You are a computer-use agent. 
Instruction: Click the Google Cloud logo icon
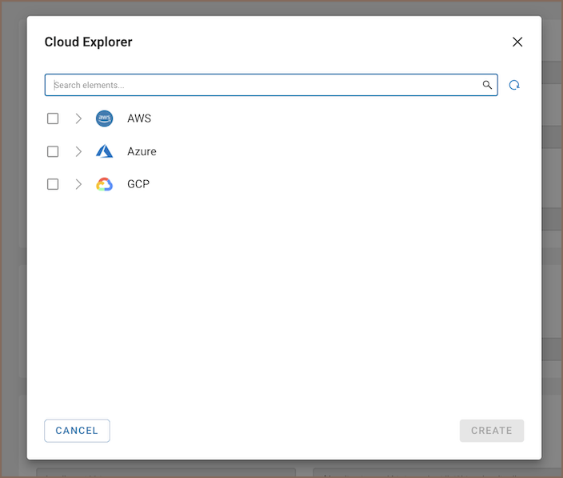tap(104, 184)
